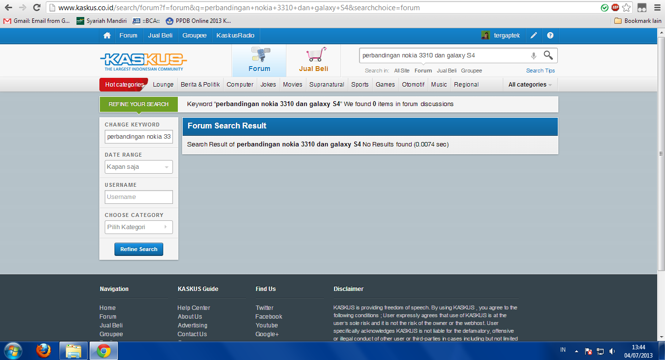
Task: Click Groupee in top blue bar
Action: pyautogui.click(x=194, y=36)
